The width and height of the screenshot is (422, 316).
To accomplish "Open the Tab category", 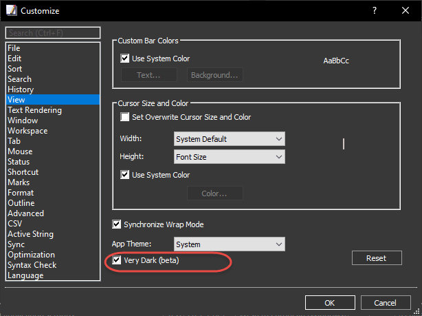I will point(53,141).
